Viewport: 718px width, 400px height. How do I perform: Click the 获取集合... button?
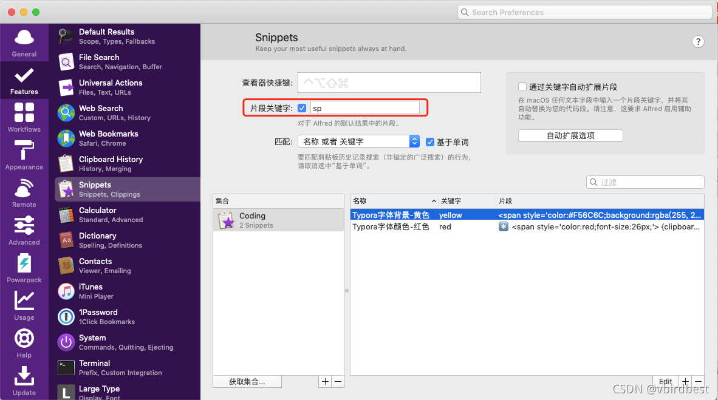coord(247,381)
